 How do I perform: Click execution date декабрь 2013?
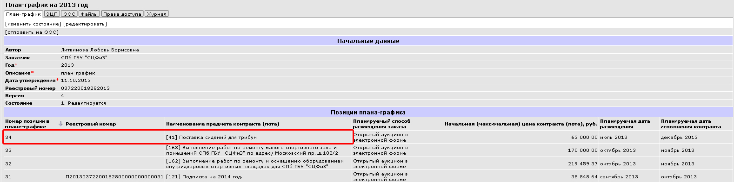pyautogui.click(x=679, y=137)
